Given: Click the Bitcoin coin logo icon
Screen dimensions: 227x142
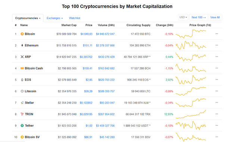Looking at the screenshot, I should pyautogui.click(x=22, y=34).
